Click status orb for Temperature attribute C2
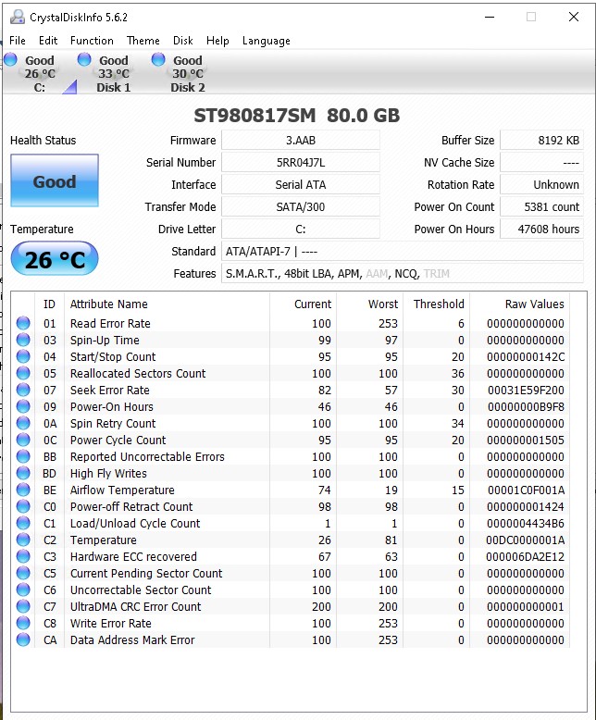This screenshot has width=596, height=720. pyautogui.click(x=23, y=540)
